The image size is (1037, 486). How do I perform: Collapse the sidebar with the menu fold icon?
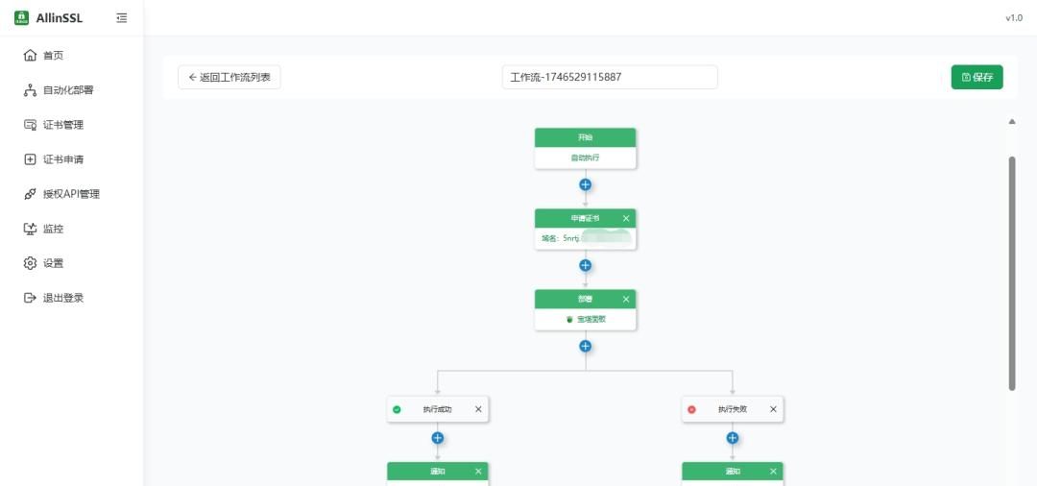click(x=121, y=17)
